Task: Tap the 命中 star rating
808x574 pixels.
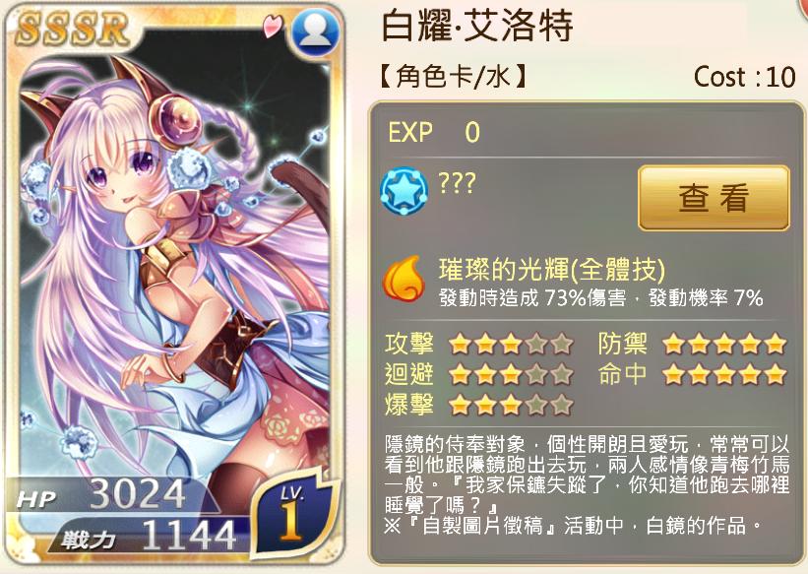Action: pyautogui.click(x=692, y=374)
